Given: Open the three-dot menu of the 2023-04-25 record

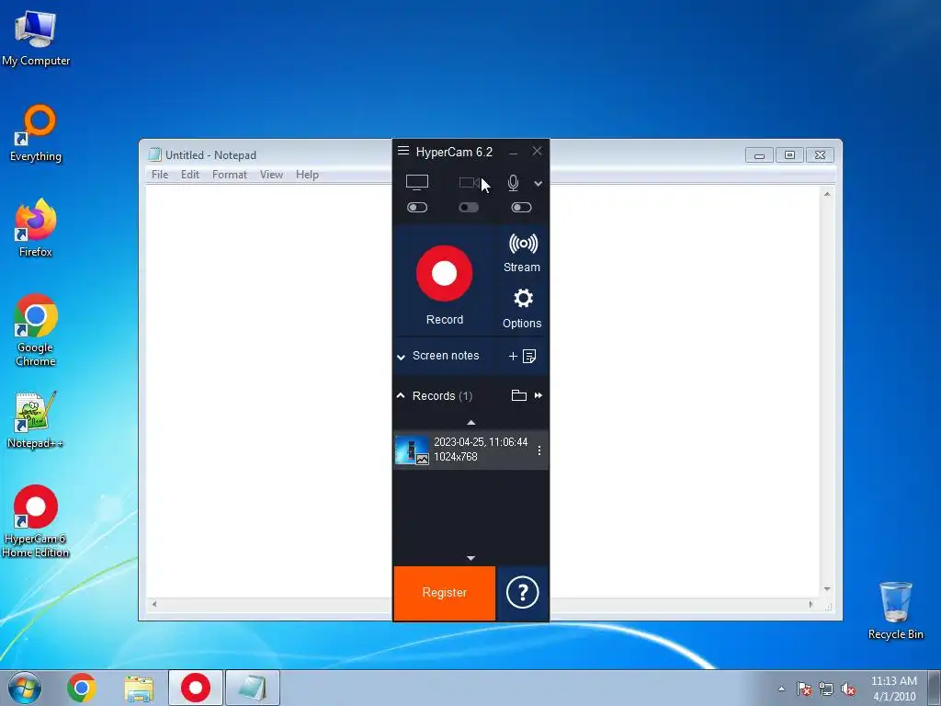Looking at the screenshot, I should click(539, 450).
